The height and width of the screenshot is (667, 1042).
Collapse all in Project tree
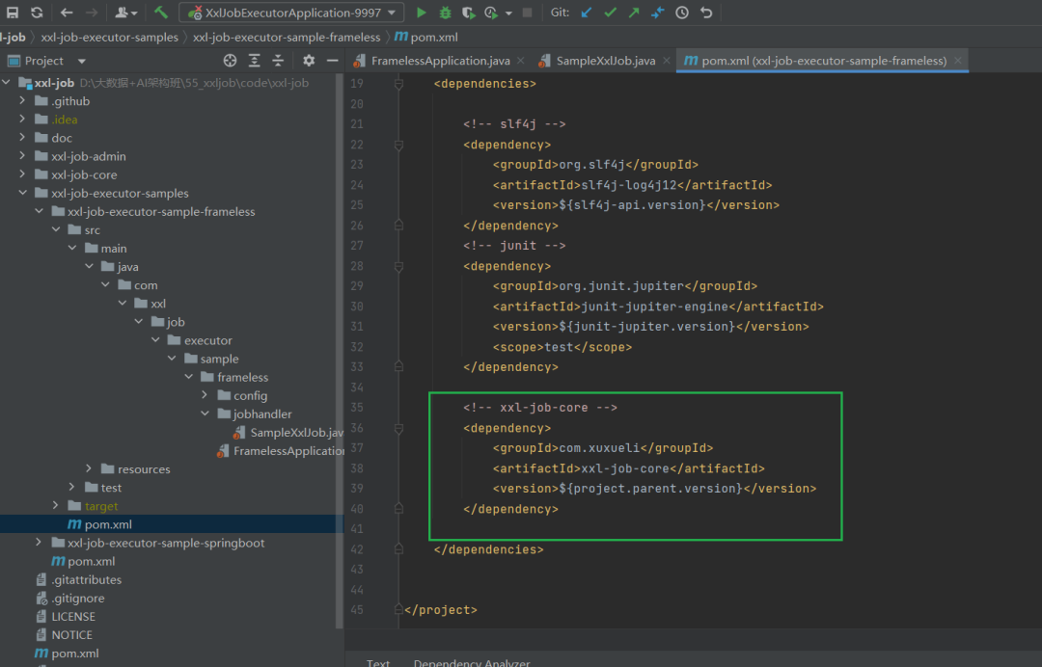[x=278, y=61]
